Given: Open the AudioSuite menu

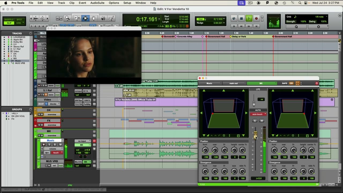Looking at the screenshot, I should 98,3.
